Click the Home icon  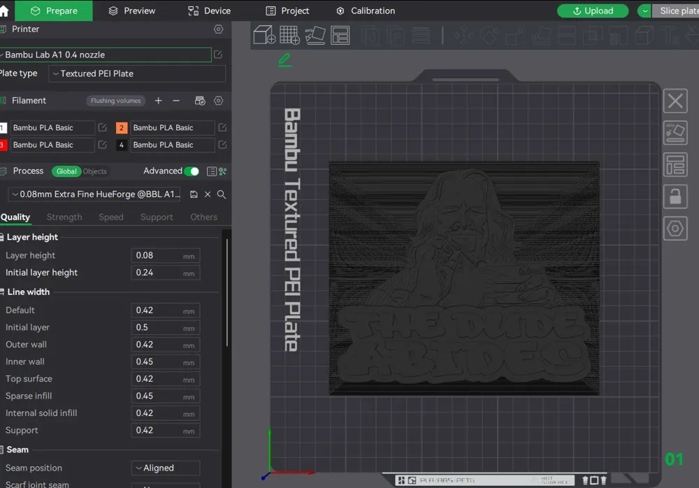[x=3, y=10]
